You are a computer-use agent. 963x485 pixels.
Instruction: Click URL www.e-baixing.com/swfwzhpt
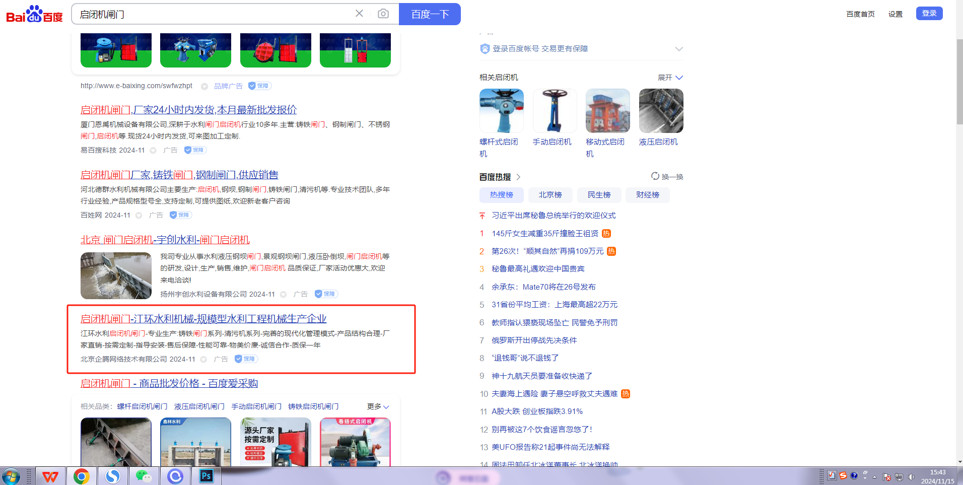(x=136, y=86)
